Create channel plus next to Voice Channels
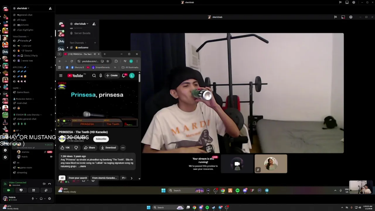This screenshot has width=375, height=211. pyautogui.click(x=51, y=37)
